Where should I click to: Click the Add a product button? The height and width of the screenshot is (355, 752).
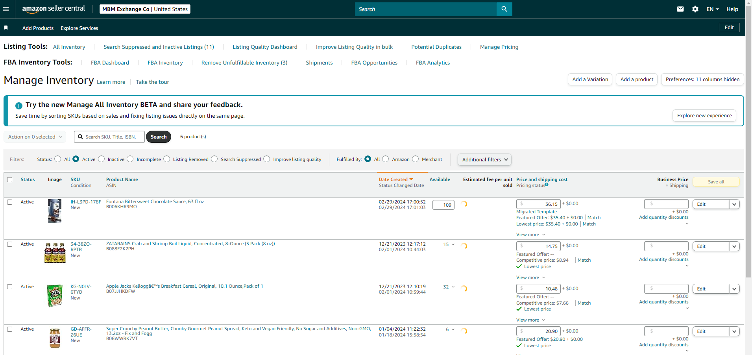(637, 79)
